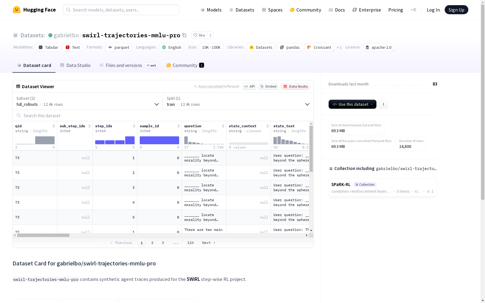Jump to page 124 of results
This screenshot has width=485, height=303.
point(190,243)
